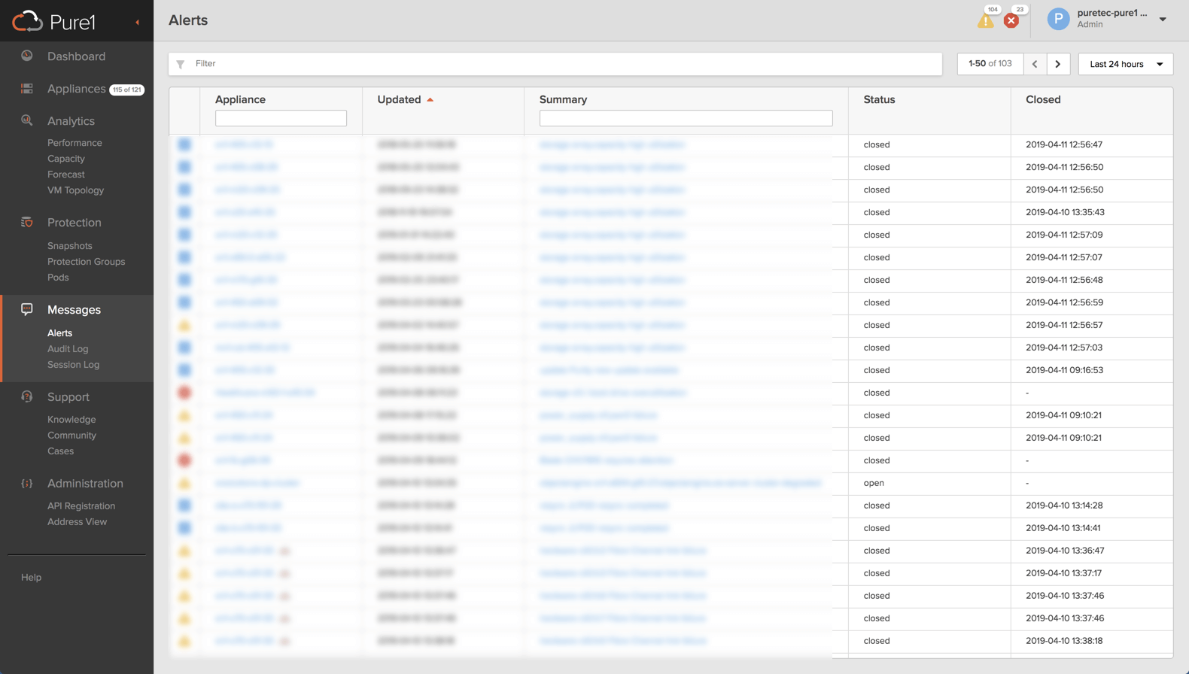Viewport: 1189px width, 674px height.
Task: Click the Appliance column header
Action: (x=240, y=99)
